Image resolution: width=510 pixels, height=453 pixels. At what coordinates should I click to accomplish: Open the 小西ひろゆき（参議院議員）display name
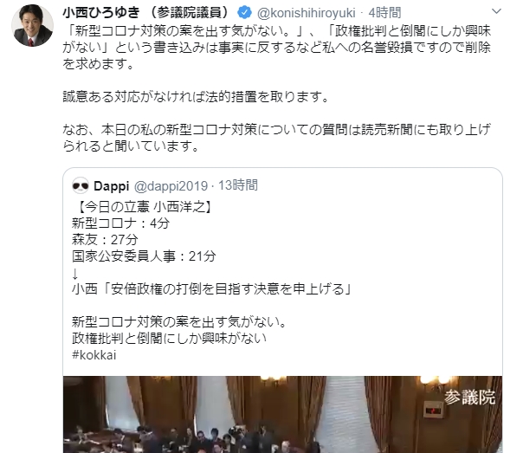point(148,13)
